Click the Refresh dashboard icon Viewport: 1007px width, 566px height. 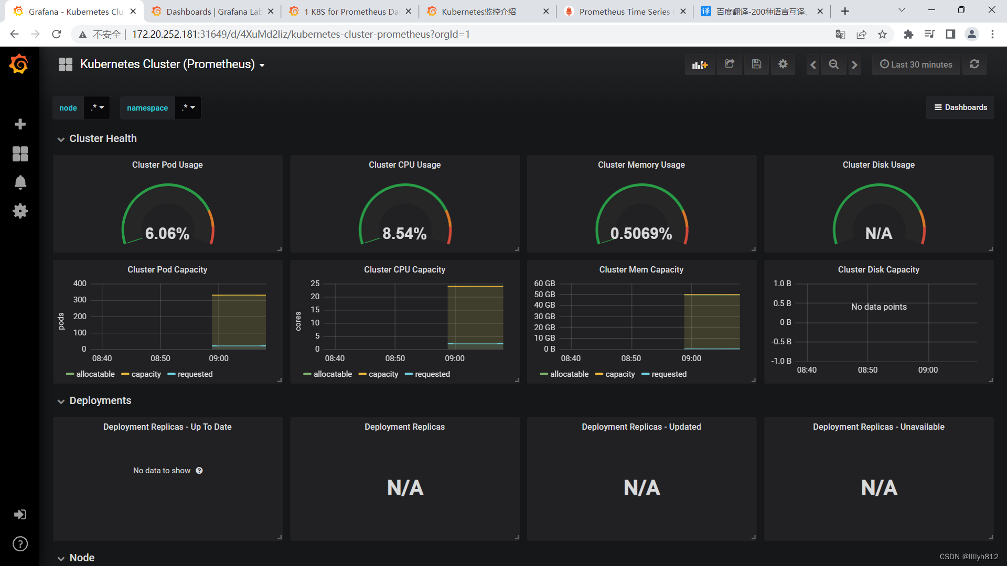(974, 64)
